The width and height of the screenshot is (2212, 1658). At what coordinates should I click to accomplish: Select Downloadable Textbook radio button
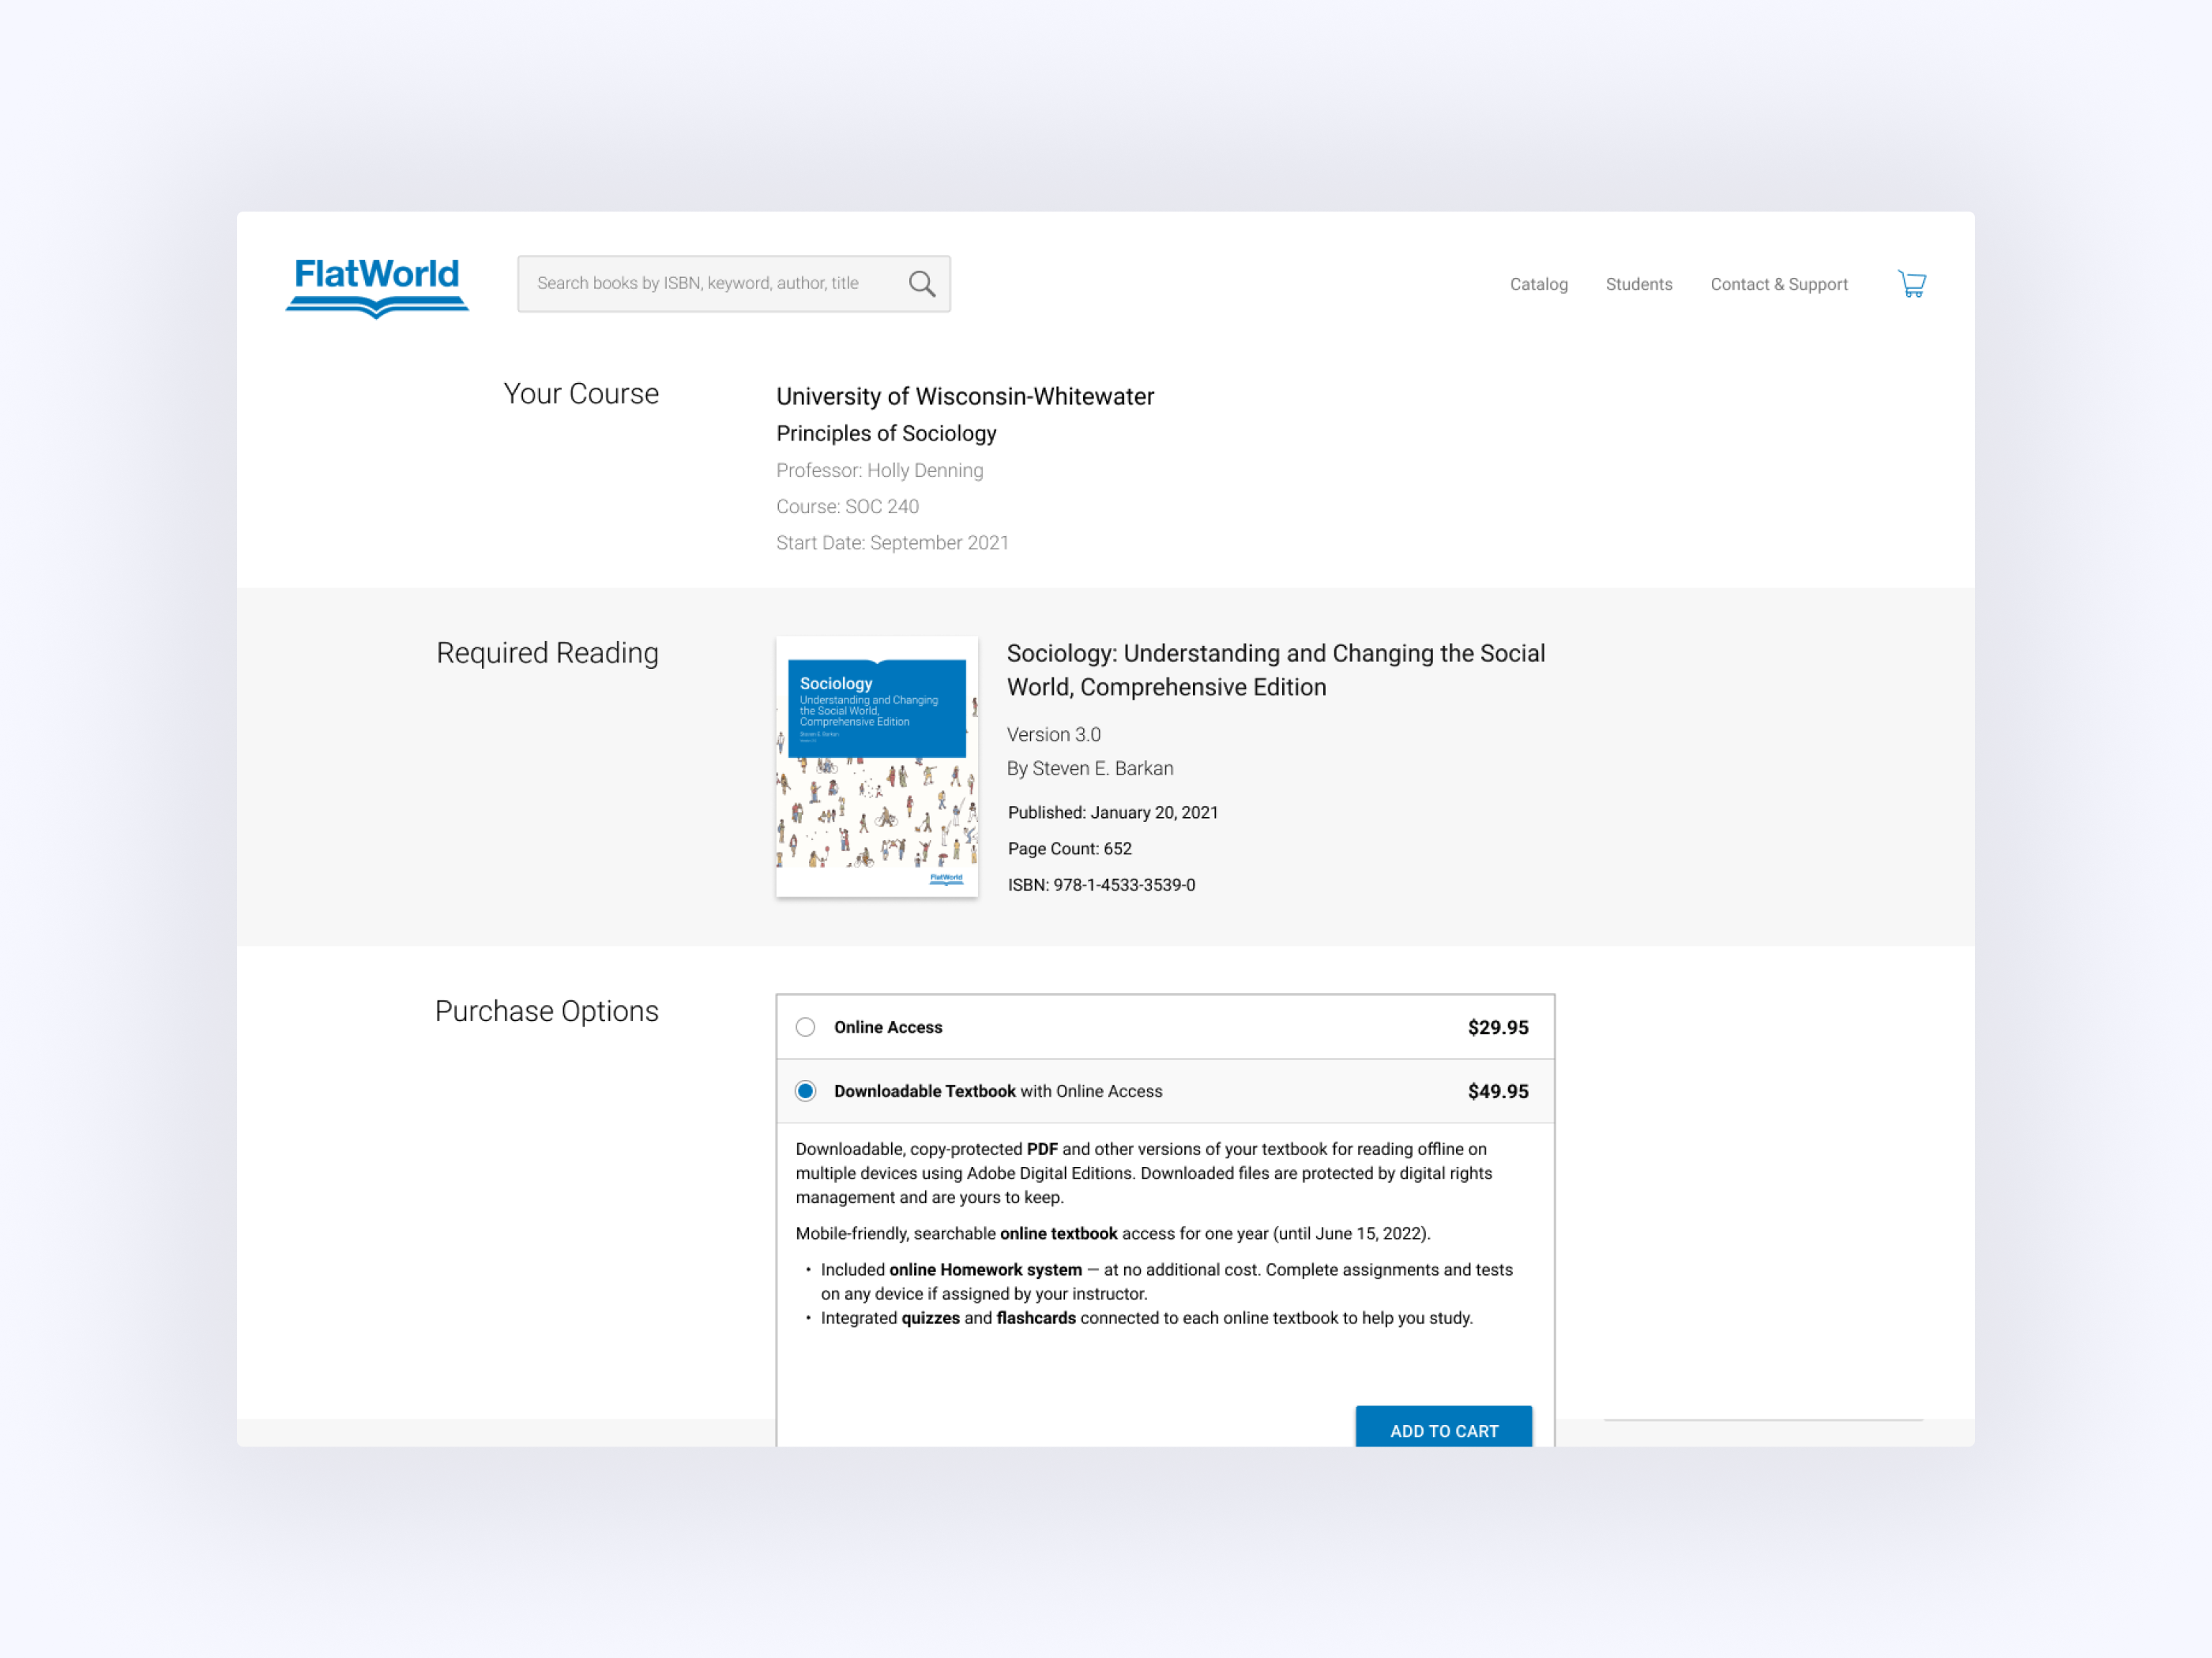(x=805, y=1091)
